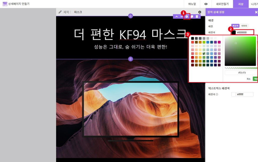This screenshot has width=258, height=162.
Task: Close the 블럭 상세 설정 panel
Action: point(256,12)
